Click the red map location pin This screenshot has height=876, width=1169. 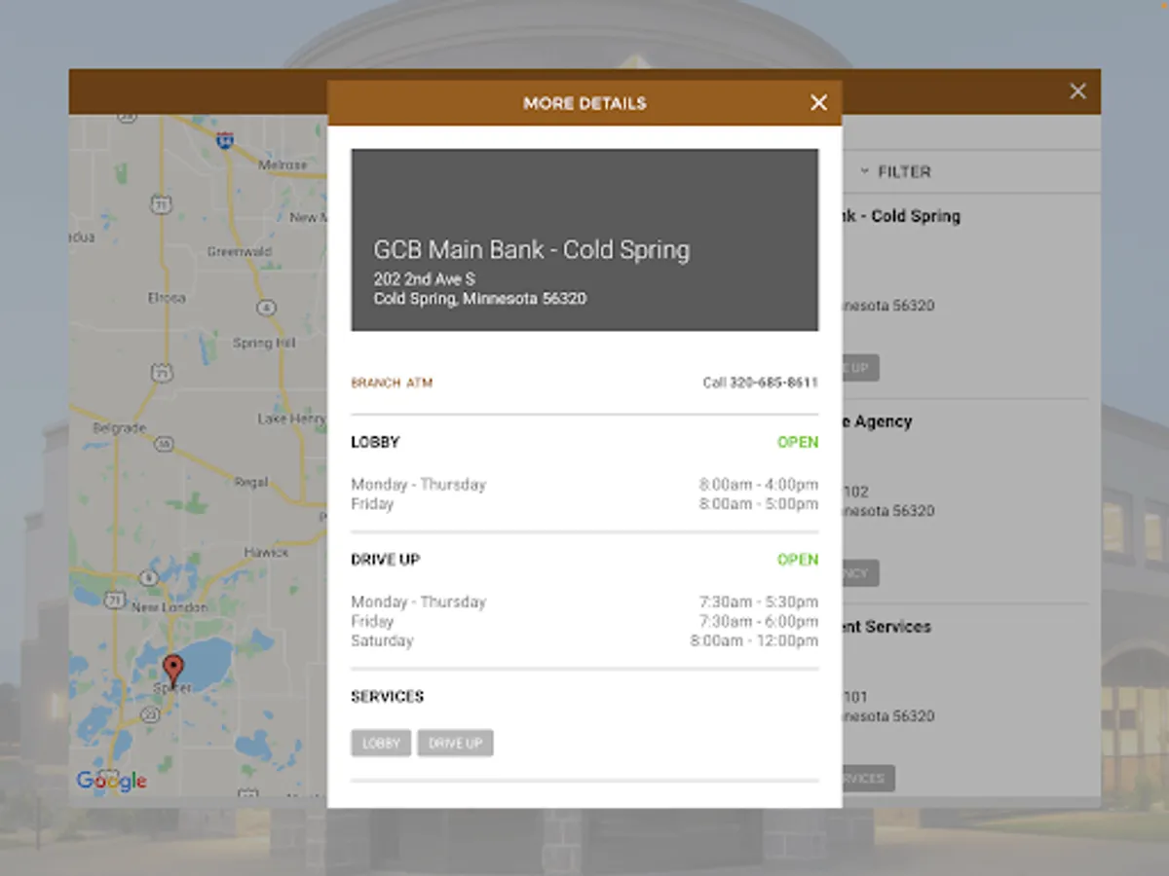173,671
